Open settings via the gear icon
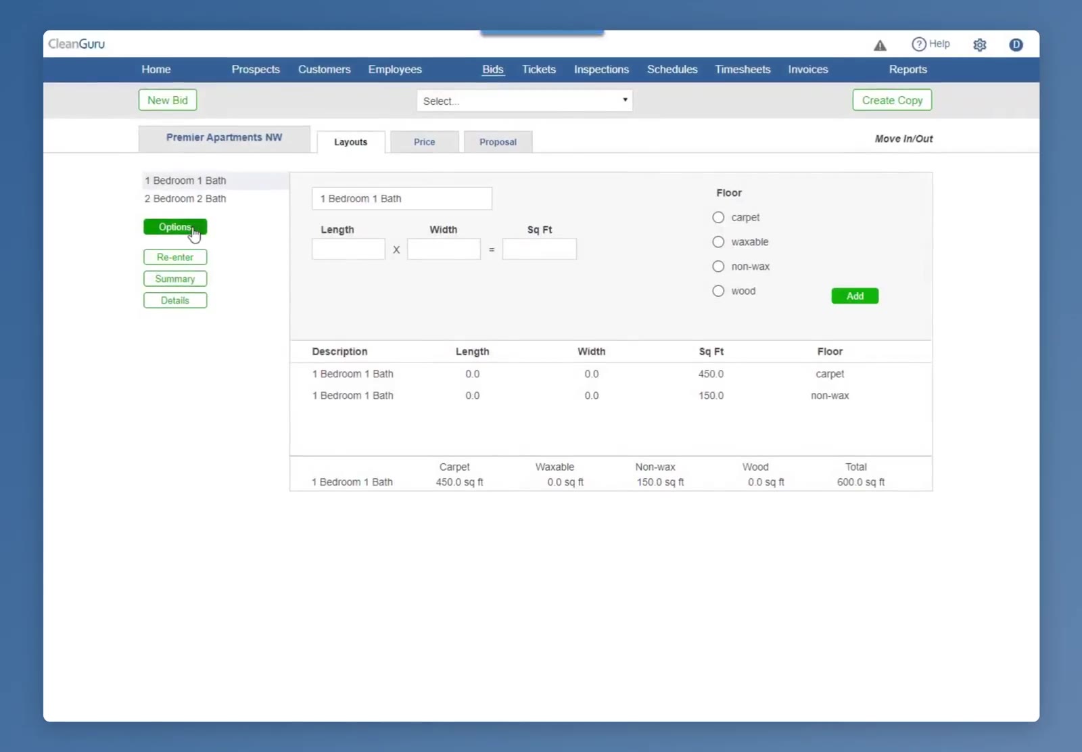 (x=979, y=45)
